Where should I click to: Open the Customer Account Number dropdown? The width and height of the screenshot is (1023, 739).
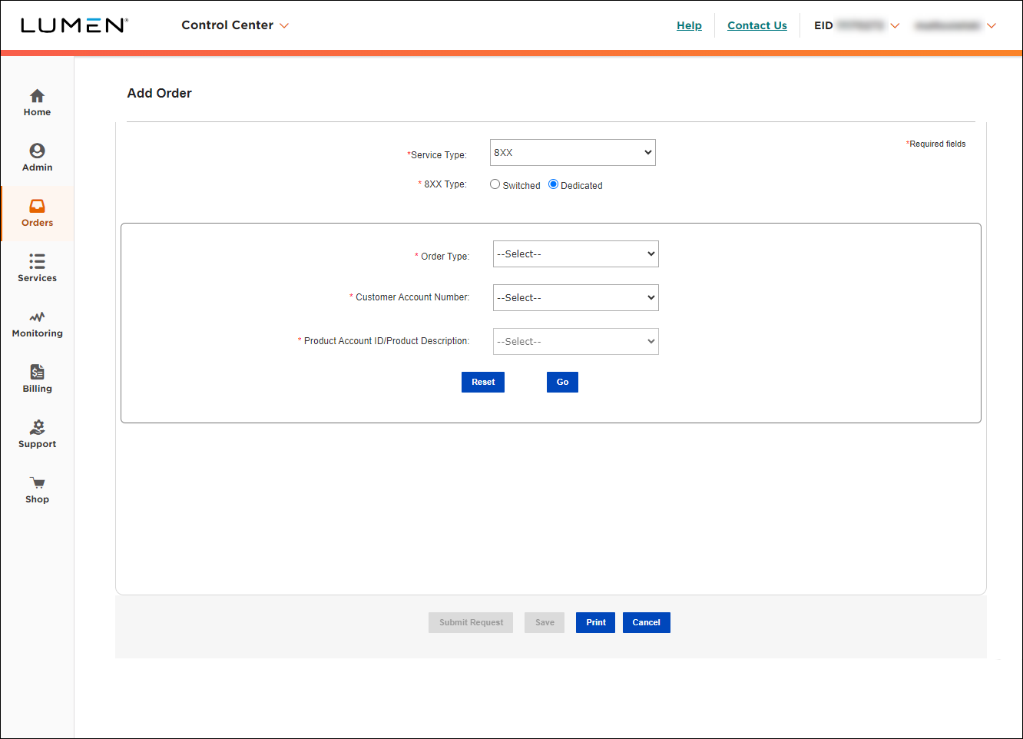tap(576, 298)
